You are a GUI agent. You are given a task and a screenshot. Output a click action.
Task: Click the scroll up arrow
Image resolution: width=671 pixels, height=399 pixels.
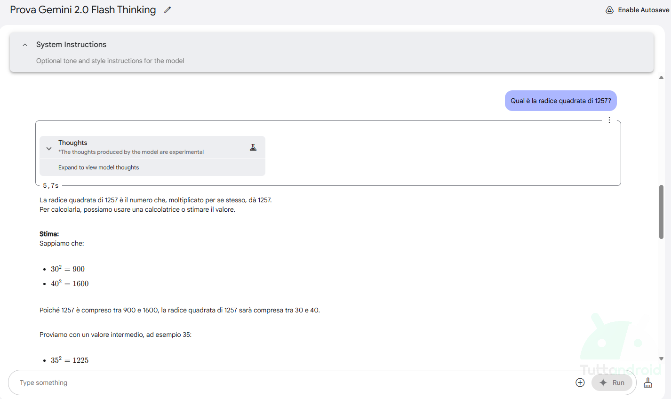tap(661, 78)
